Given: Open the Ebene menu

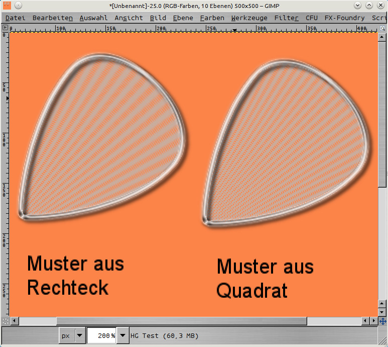Looking at the screenshot, I should tap(183, 18).
